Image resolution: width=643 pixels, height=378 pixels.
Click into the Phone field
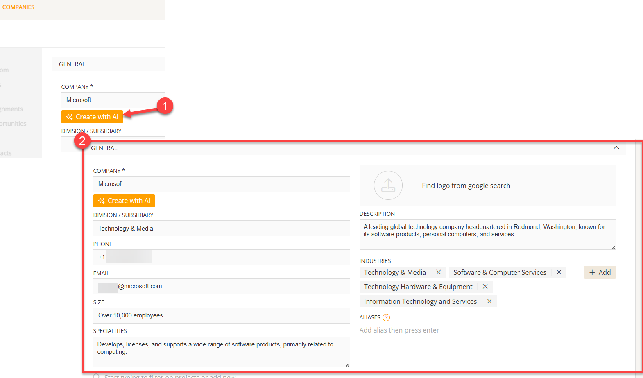(222, 258)
